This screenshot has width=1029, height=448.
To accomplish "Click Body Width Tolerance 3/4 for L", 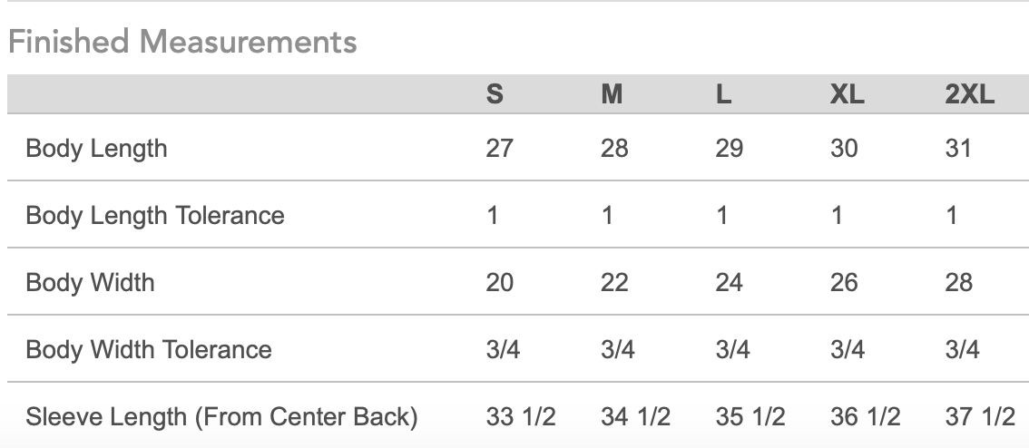I will click(x=732, y=349).
